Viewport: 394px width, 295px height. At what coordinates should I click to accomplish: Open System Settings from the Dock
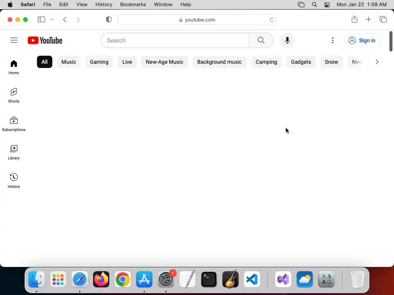click(x=166, y=279)
